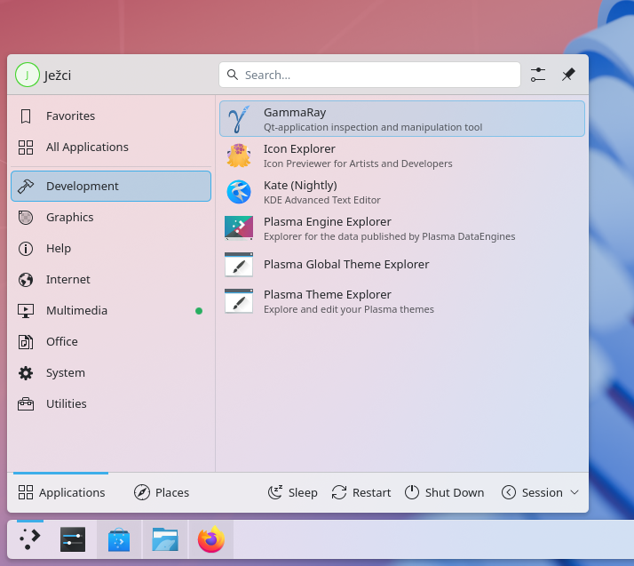Viewport: 634px width, 566px height.
Task: Click the Office document icon
Action: (x=26, y=342)
